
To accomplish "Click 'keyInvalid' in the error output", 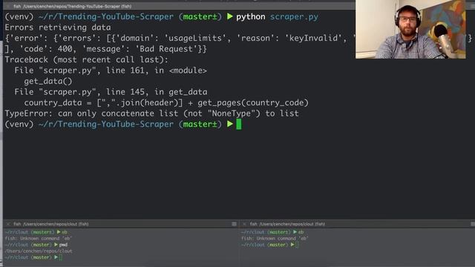I will 313,38.
